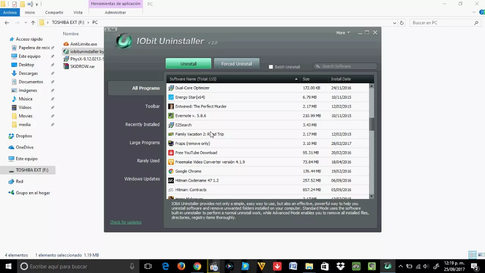Image resolution: width=485 pixels, height=273 pixels.
Task: Open Dropbox in Explorer navigation pane
Action: tap(20, 136)
